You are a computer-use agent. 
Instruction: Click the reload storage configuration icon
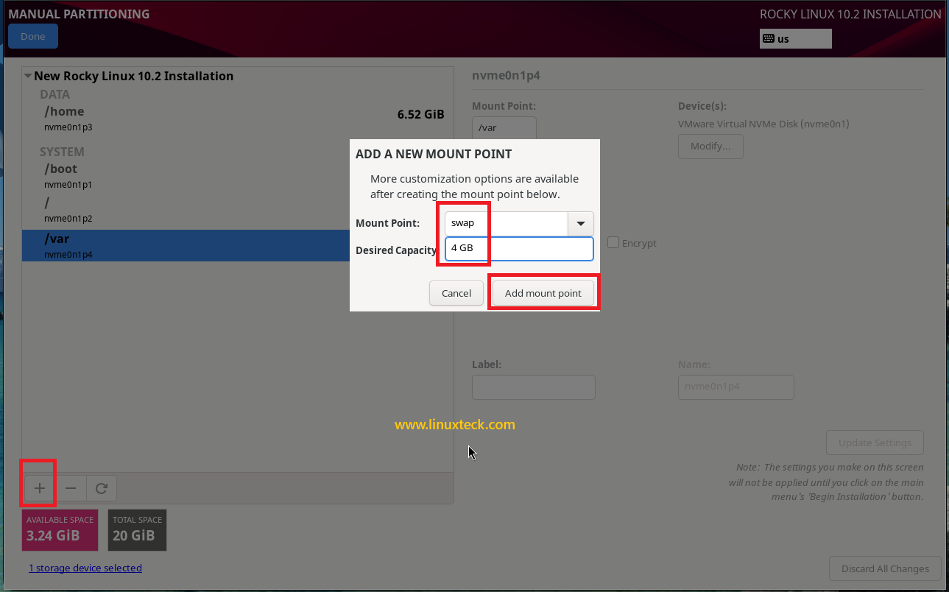pos(102,488)
